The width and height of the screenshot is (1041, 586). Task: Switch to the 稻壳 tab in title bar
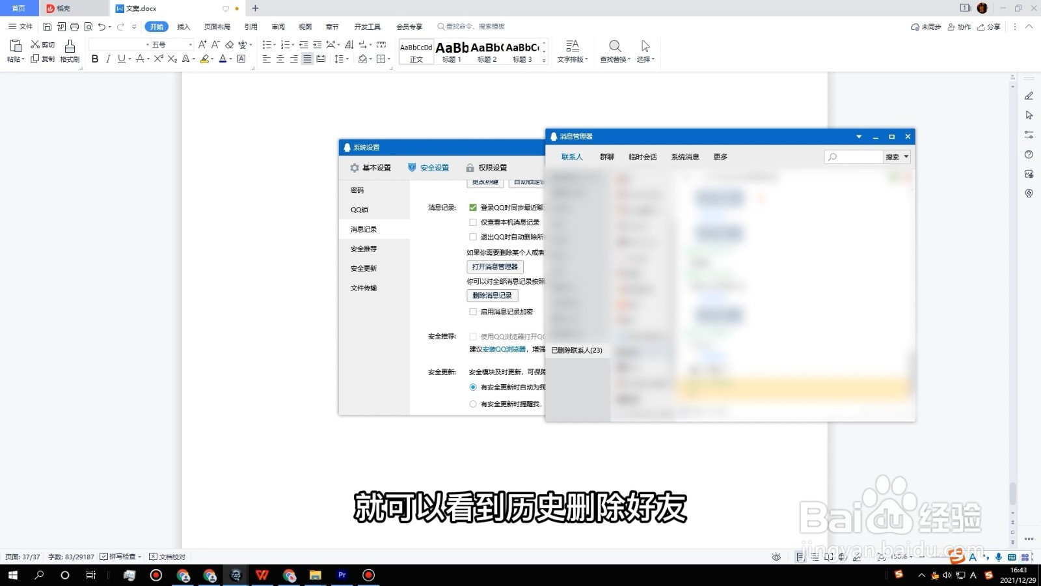74,8
